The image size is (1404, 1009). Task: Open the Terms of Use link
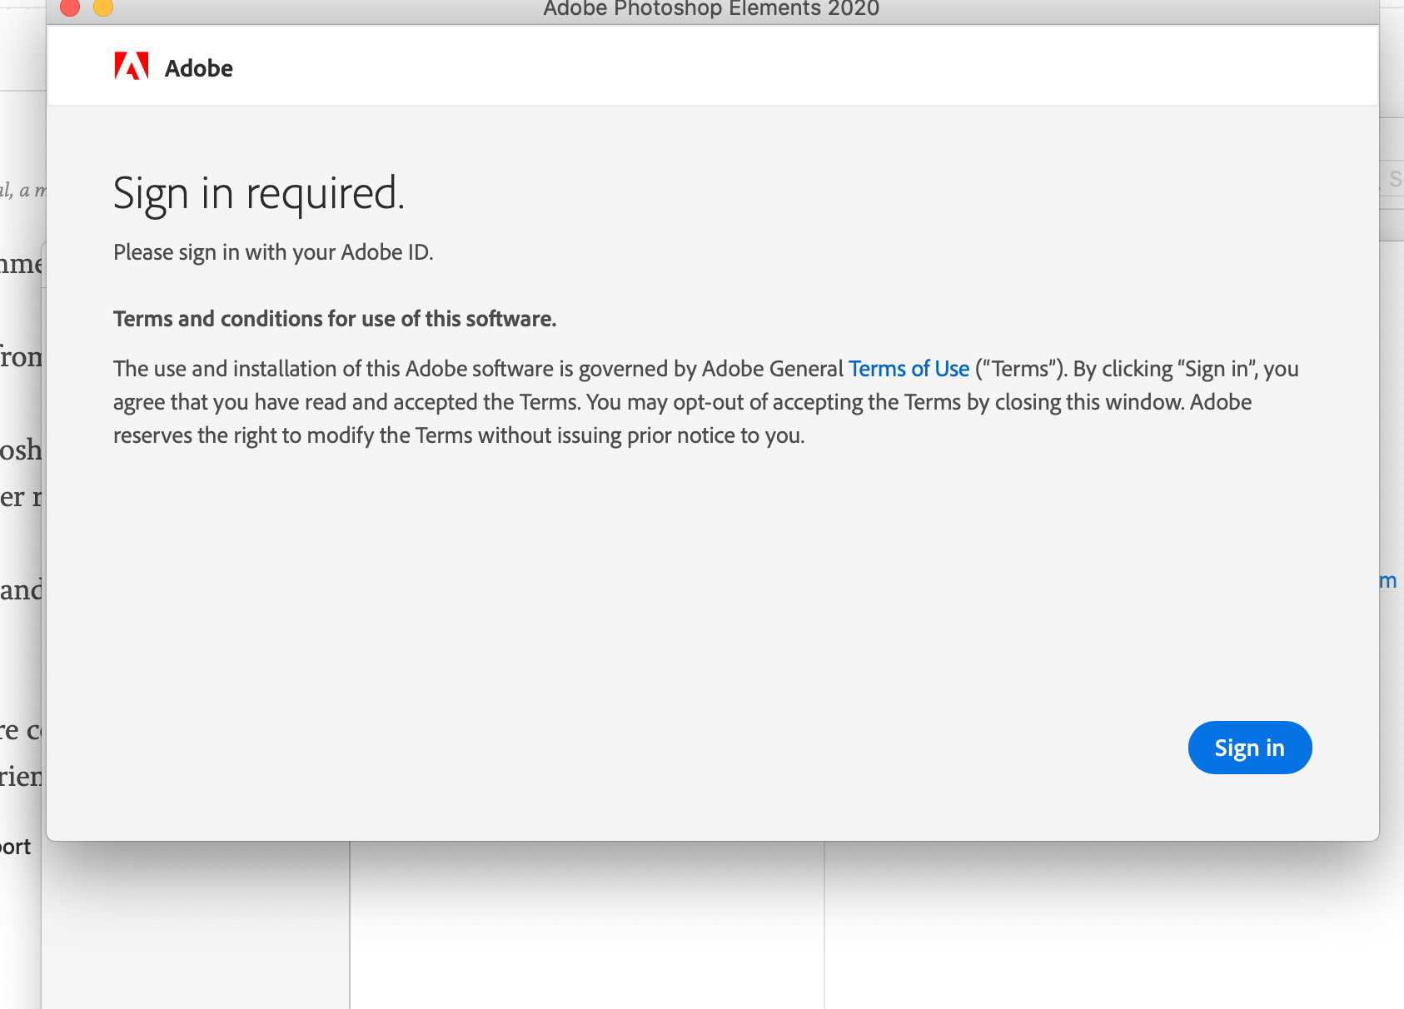tap(909, 369)
